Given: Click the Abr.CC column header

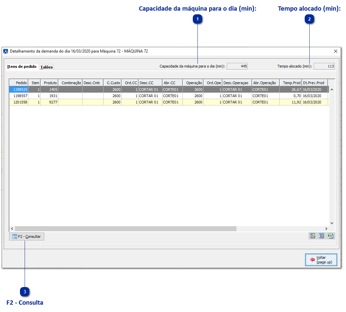Looking at the screenshot, I should (x=173, y=83).
